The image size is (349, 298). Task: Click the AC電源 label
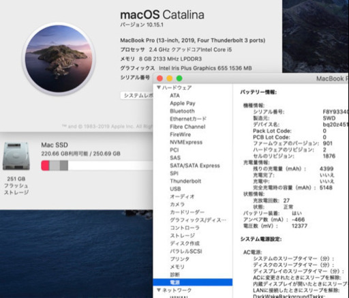click(x=252, y=252)
